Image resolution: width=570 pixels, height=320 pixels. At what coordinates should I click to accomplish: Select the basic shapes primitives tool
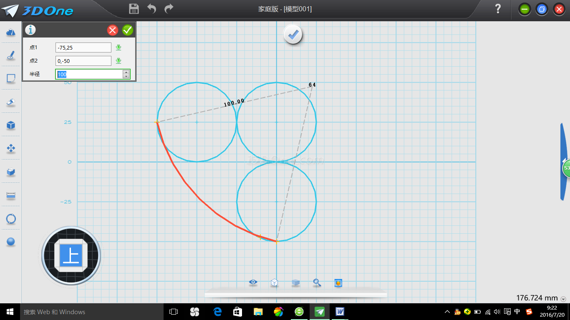[11, 32]
